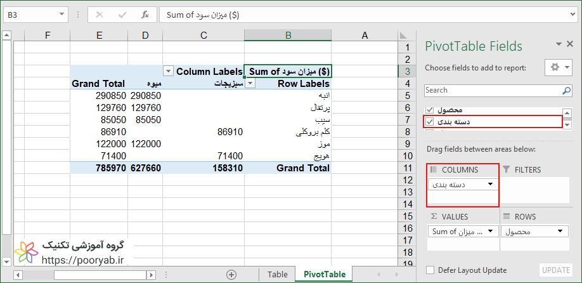Click the Insert Function fx icon
The height and width of the screenshot is (283, 582).
pos(145,15)
